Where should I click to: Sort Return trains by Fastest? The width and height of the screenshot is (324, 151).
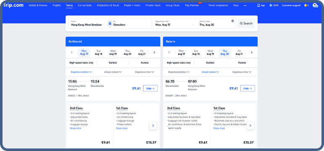(x=242, y=63)
